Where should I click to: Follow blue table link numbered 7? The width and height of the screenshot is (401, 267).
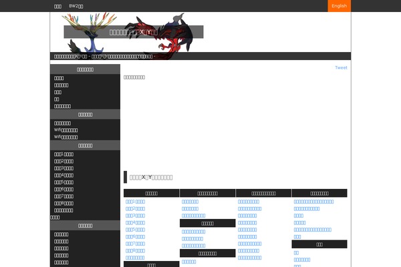pos(135,244)
